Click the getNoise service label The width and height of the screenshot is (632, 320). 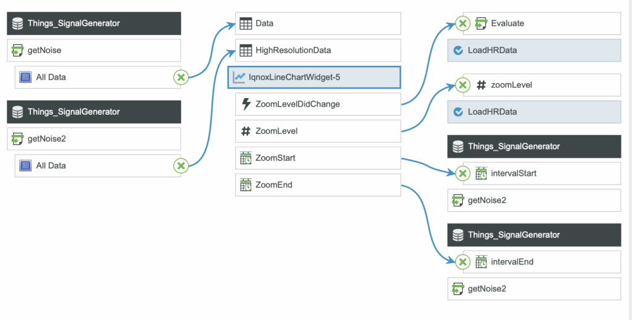44,51
